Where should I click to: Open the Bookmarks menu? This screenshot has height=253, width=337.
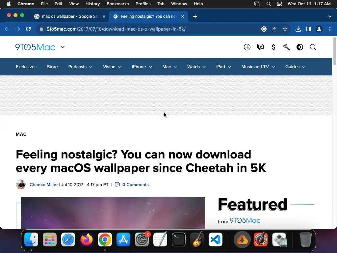[x=117, y=4]
